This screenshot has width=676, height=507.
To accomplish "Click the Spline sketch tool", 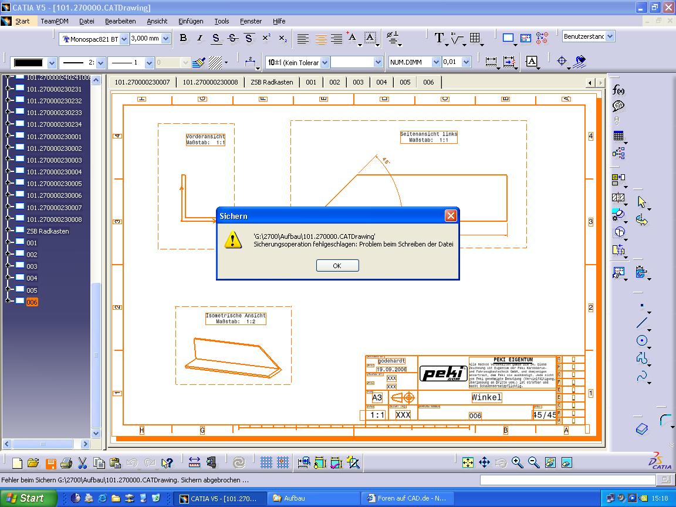I will (x=642, y=376).
